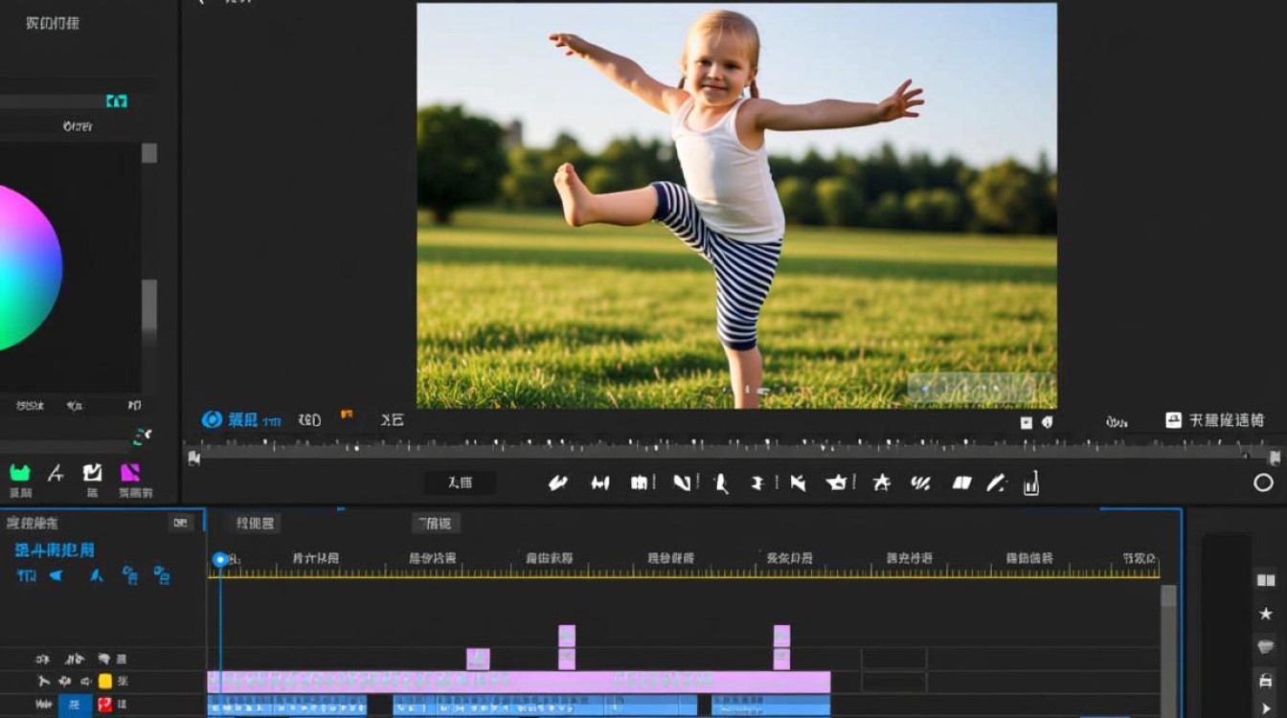Viewport: 1287px width, 718px height.
Task: Select the first blue timeline tool icon
Action: (x=26, y=575)
